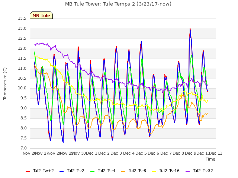This screenshot has width=238, height=178.
Task: Click the 10.5 y-axis tick label
Action: [22, 78]
